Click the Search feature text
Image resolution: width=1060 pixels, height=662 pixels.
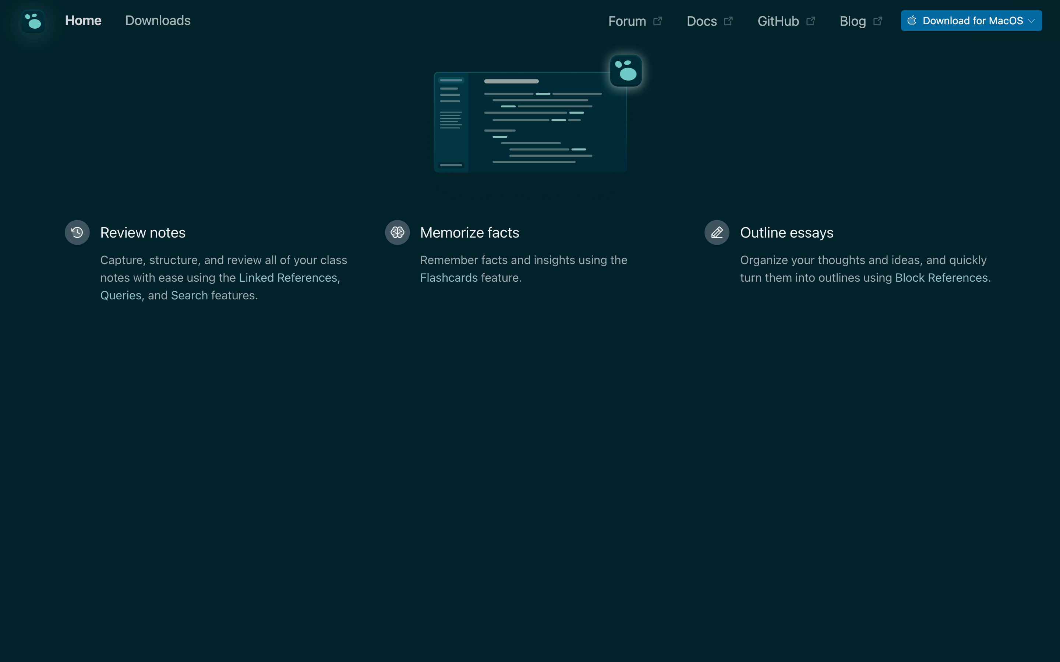[x=189, y=296]
